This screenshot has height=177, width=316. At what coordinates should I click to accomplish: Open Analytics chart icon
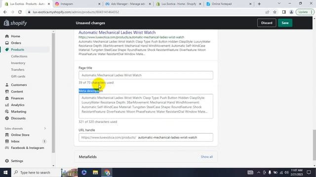point(7,105)
